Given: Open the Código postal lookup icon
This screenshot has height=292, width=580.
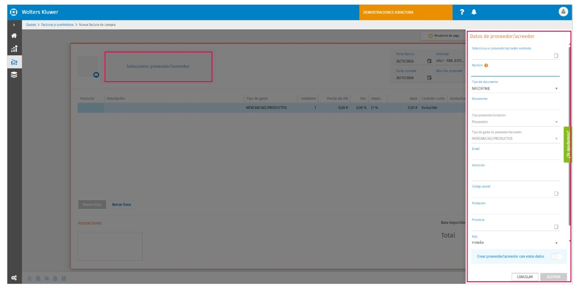Looking at the screenshot, I should point(556,193).
